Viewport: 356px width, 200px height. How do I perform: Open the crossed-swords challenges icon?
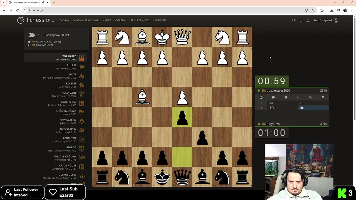click(x=301, y=20)
